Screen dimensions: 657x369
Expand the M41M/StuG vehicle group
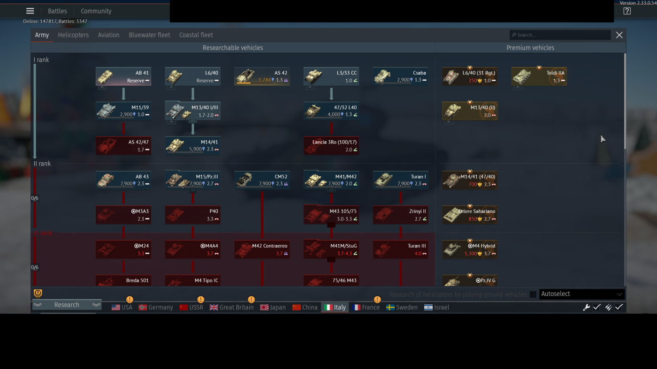pyautogui.click(x=331, y=249)
